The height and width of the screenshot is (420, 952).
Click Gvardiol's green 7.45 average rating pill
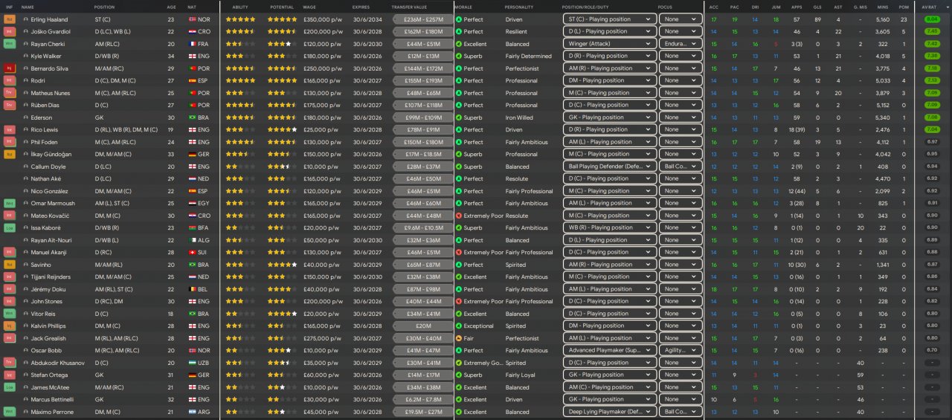click(x=932, y=31)
